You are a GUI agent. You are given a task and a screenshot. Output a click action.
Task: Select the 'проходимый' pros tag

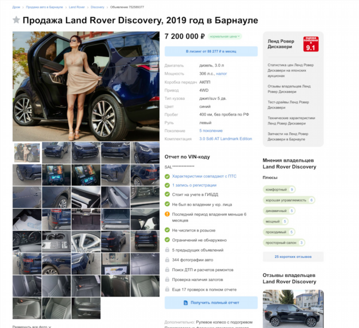(x=279, y=232)
